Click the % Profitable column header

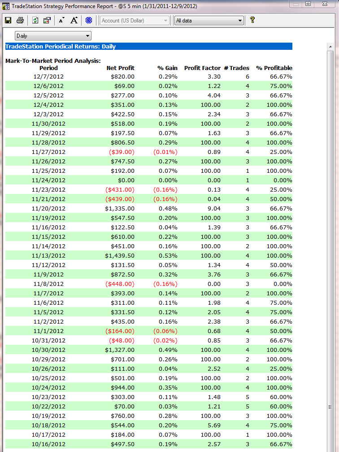274,68
